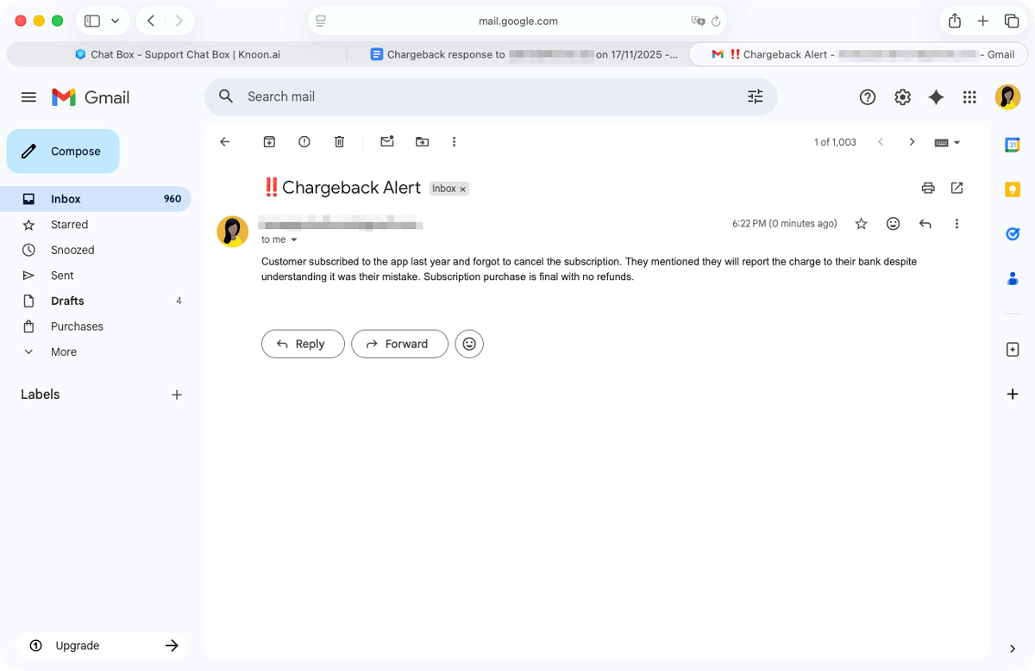1035x671 pixels.
Task: Delete the Chargeback Alert message
Action: 339,141
